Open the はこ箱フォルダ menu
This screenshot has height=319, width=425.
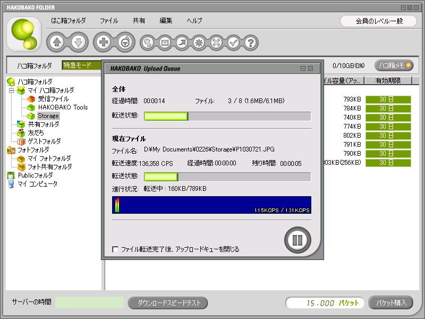pyautogui.click(x=69, y=21)
